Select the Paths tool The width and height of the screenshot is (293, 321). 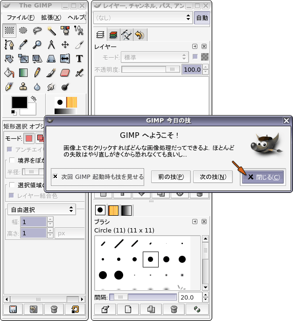(9, 45)
